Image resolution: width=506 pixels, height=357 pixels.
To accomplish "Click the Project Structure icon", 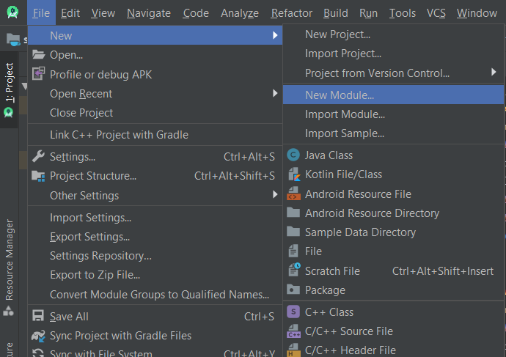I will (38, 176).
